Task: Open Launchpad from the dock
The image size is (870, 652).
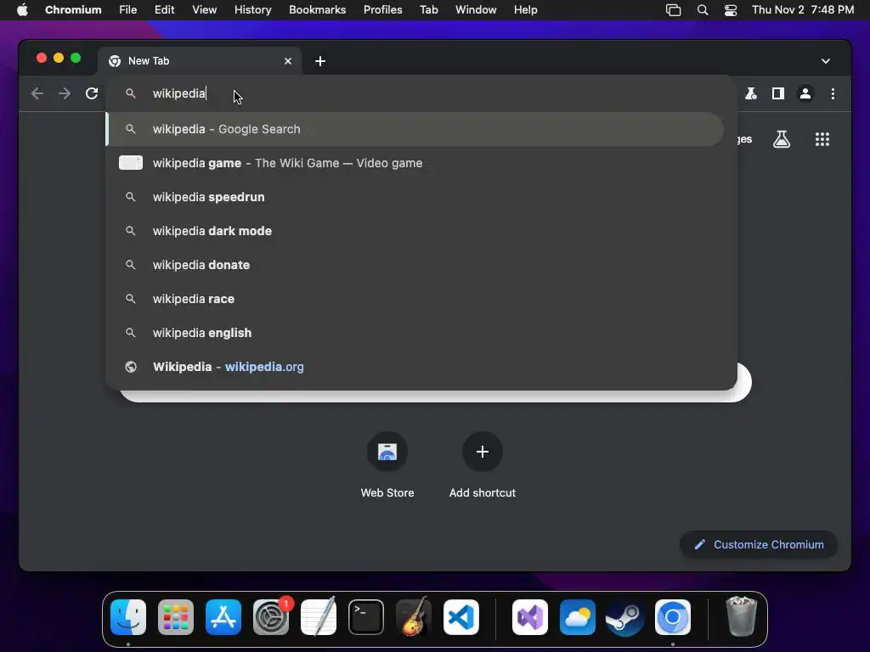Action: pos(176,617)
